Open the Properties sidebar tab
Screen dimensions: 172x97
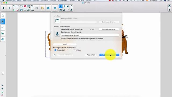point(3,33)
